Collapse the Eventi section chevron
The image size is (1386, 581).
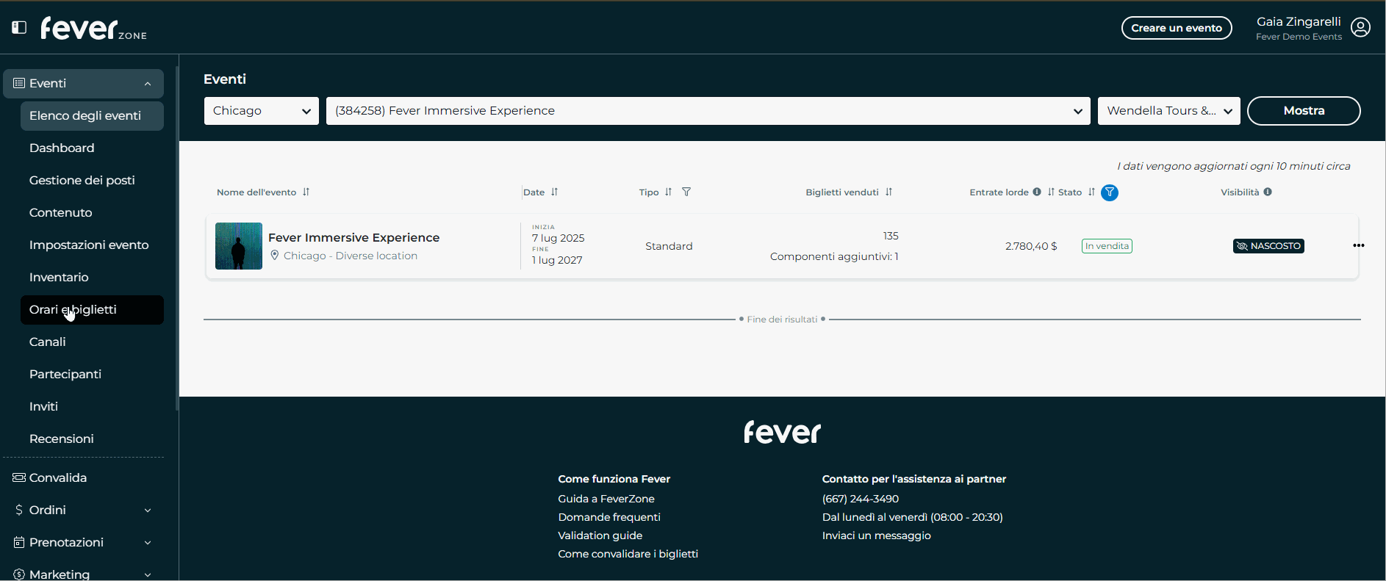pos(148,84)
